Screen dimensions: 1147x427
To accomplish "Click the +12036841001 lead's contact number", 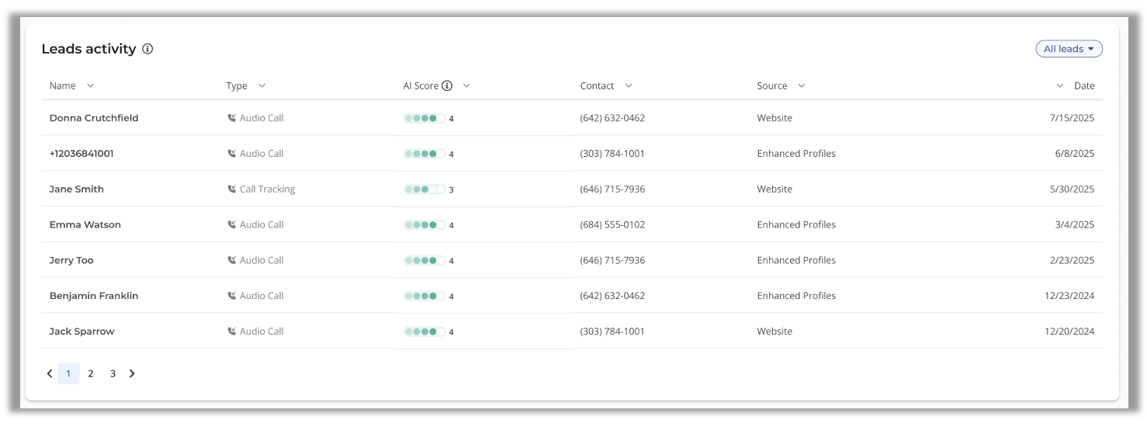I will pos(612,154).
